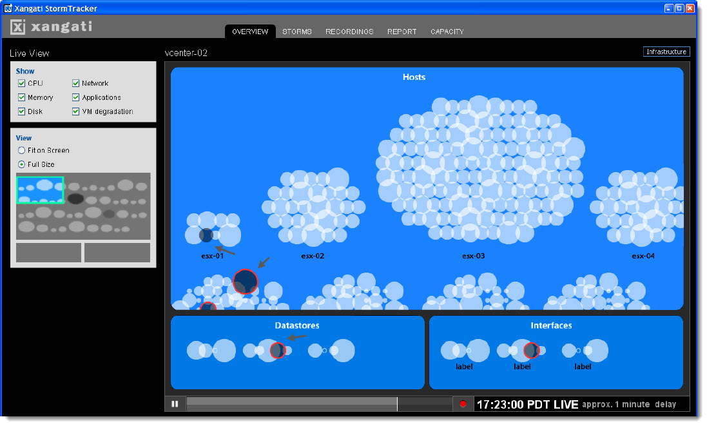
Task: Click the Infrastructure button
Action: point(666,52)
